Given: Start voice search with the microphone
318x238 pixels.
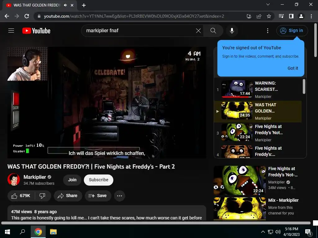Looking at the screenshot, I should pyautogui.click(x=232, y=31).
